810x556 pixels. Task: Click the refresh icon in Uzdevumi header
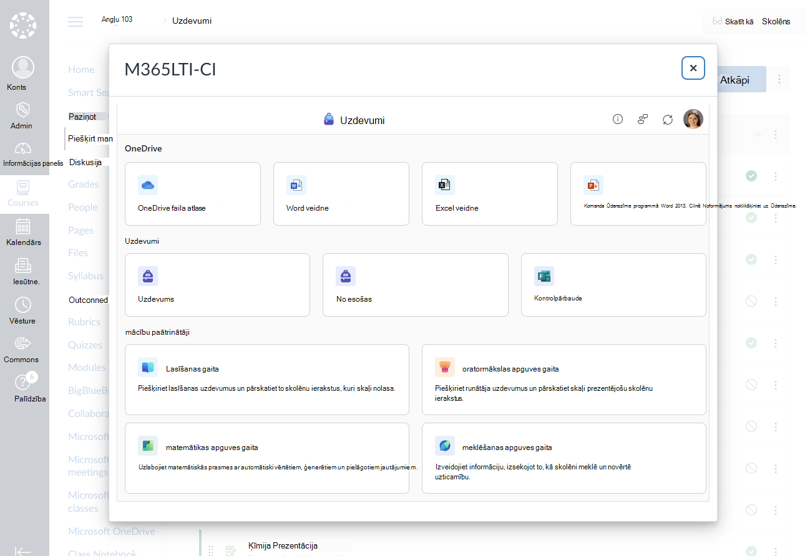[668, 120]
